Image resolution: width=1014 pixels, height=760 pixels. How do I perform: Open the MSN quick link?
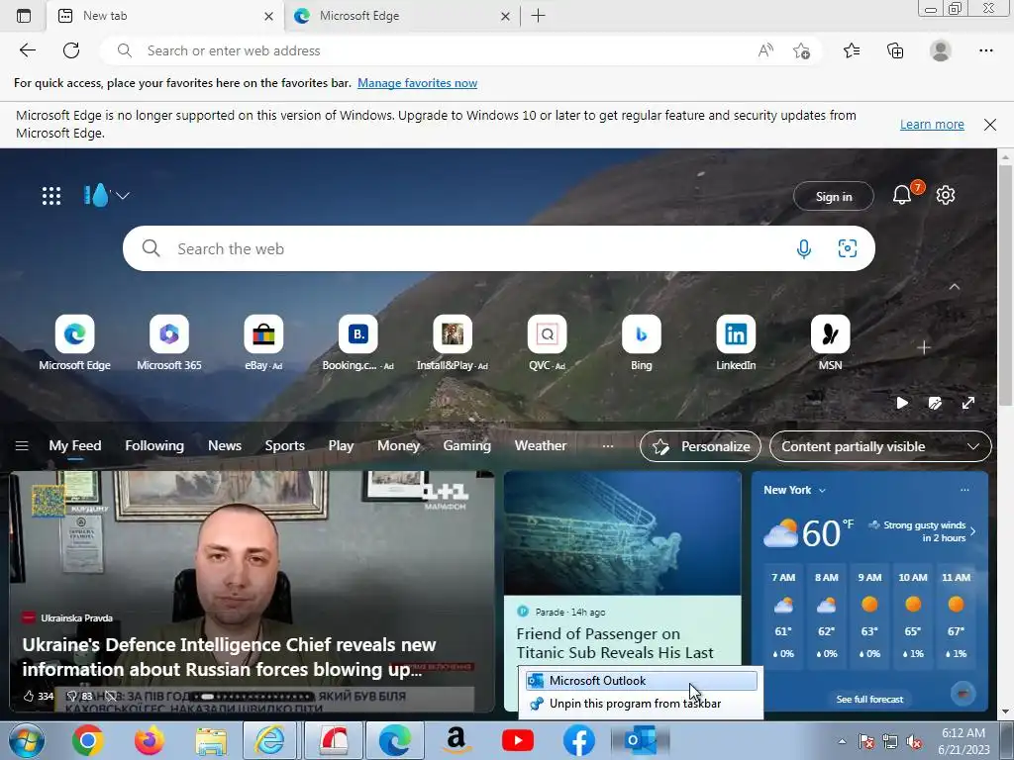pyautogui.click(x=830, y=343)
